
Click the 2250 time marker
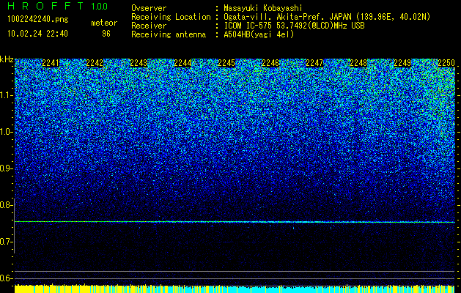click(x=446, y=63)
